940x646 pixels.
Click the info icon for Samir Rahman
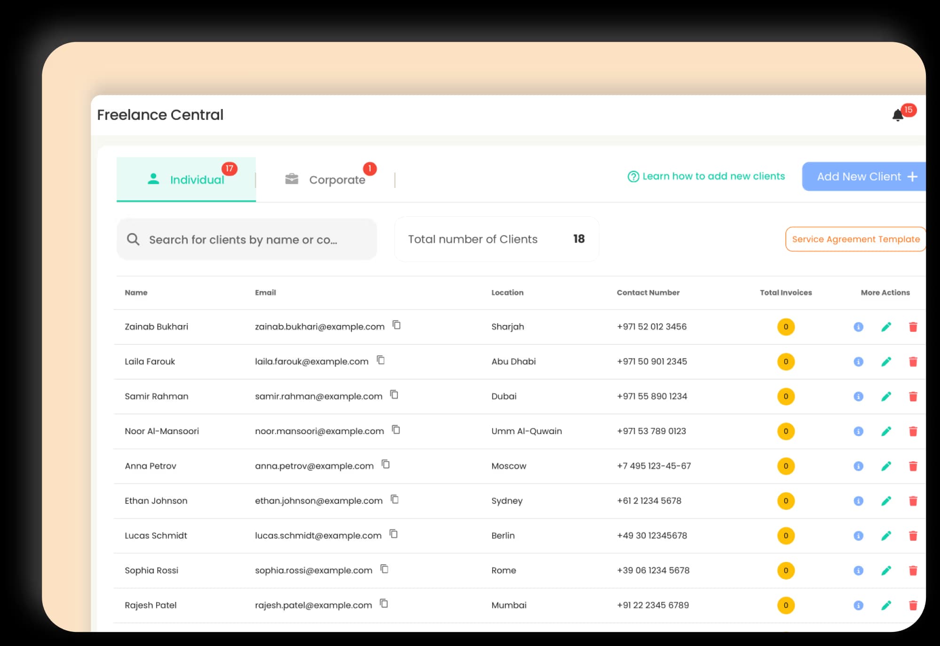[859, 396]
